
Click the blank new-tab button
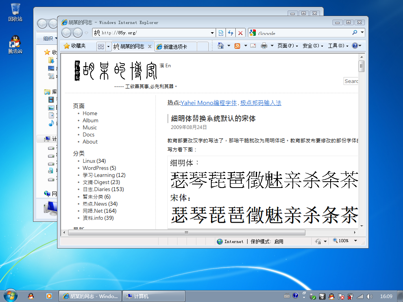203,47
